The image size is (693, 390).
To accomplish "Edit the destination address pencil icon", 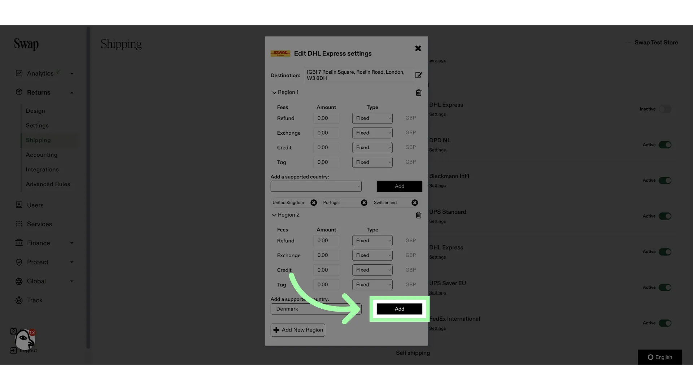I will point(418,75).
